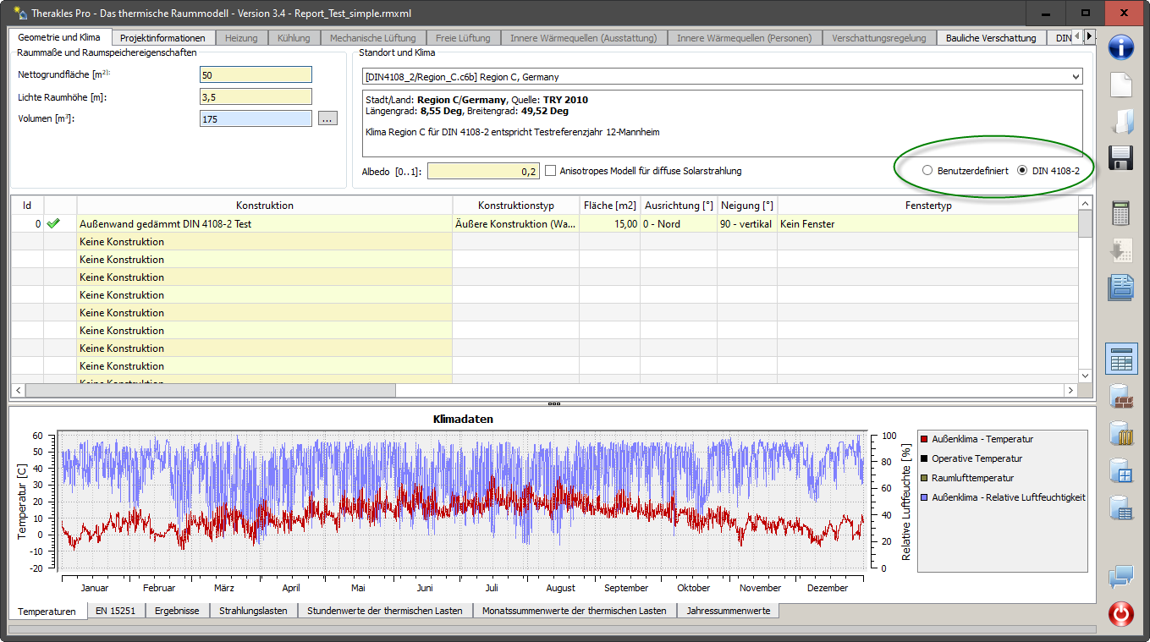The image size is (1150, 642).
Task: Click the green checkmark in row 0
Action: [x=54, y=224]
